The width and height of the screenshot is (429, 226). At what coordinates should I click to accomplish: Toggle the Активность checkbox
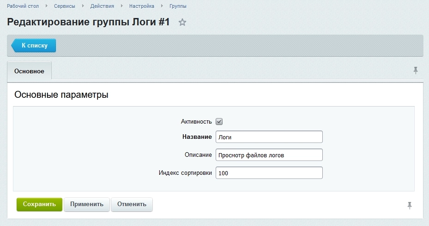219,122
